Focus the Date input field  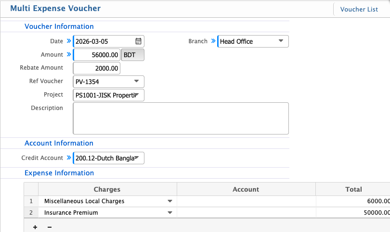(x=104, y=41)
